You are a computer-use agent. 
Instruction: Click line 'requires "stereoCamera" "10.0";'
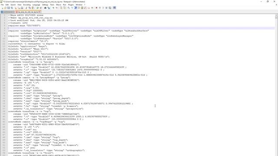coord(28,41)
